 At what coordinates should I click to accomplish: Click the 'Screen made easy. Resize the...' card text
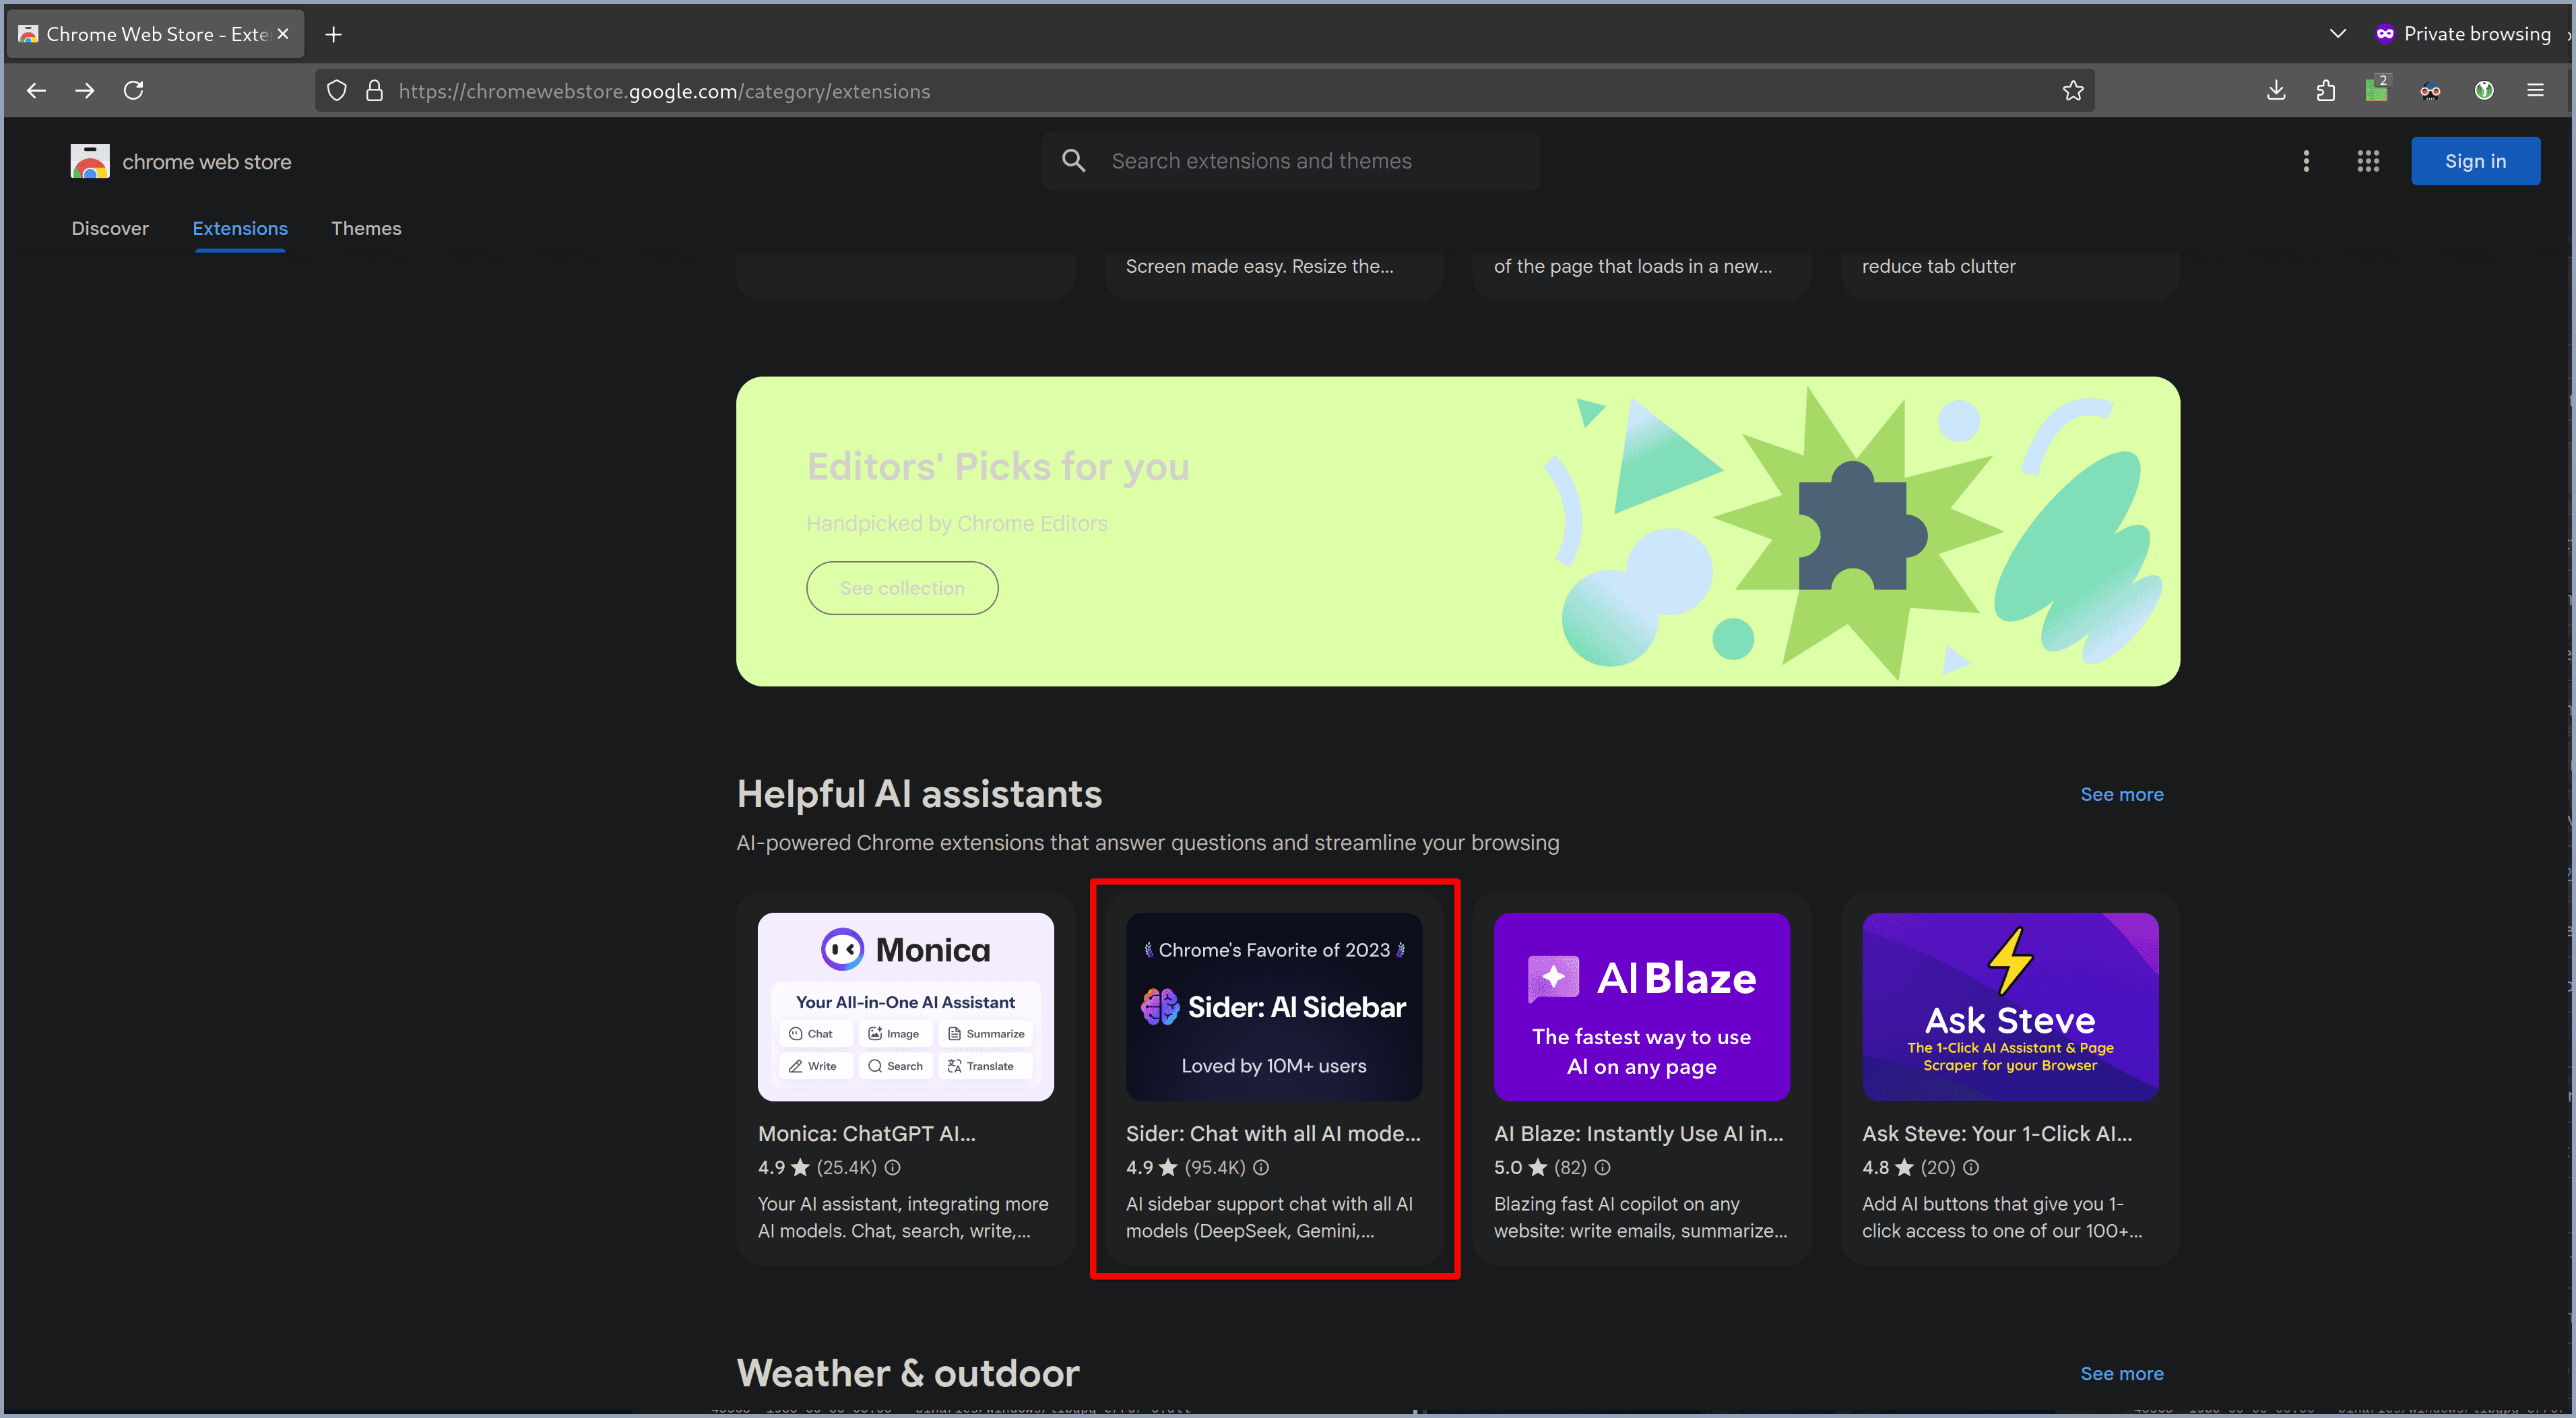1259,266
